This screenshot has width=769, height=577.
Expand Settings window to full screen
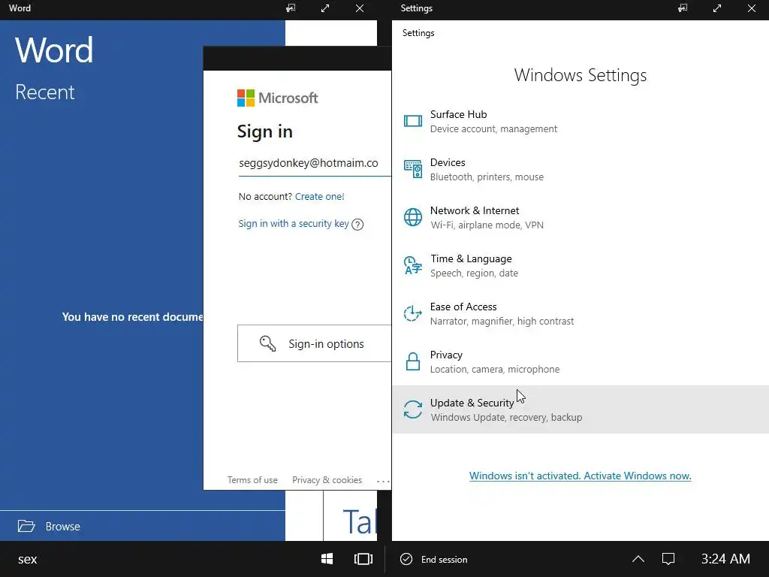[717, 8]
